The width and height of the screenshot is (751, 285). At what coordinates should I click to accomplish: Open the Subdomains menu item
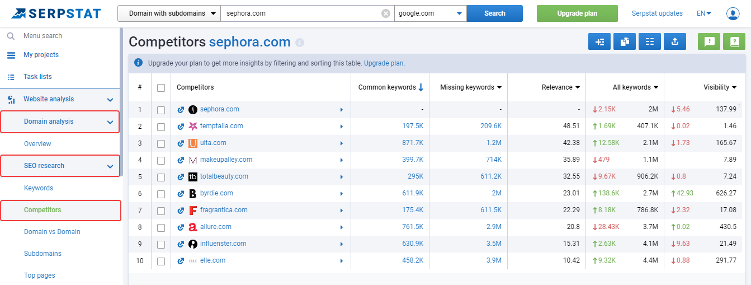point(42,254)
